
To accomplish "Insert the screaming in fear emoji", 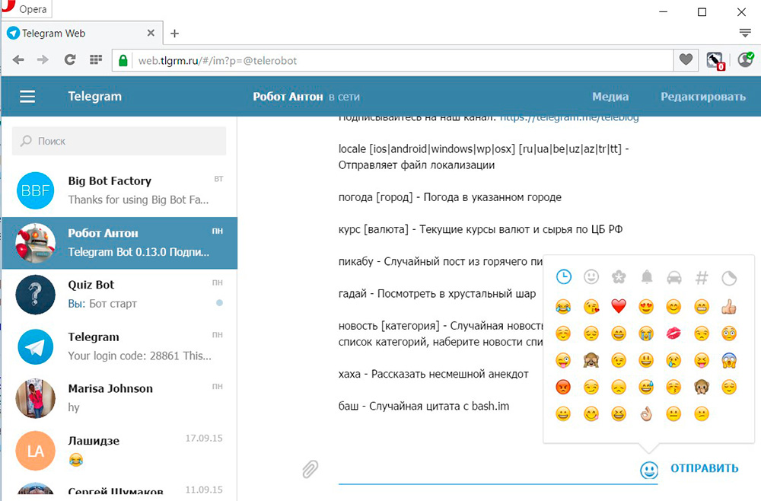I will 729,360.
